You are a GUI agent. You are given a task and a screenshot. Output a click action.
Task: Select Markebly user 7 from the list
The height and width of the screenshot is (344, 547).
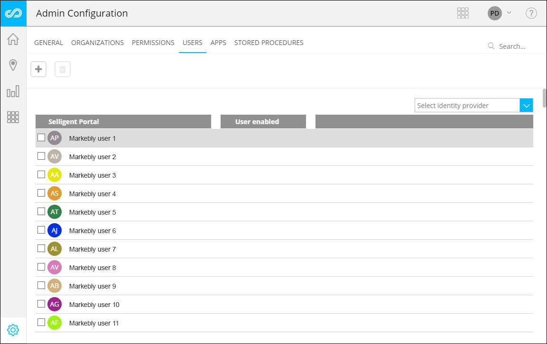click(x=93, y=249)
